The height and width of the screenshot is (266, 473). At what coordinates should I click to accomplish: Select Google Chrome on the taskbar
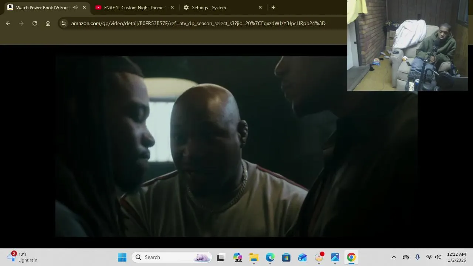(x=351, y=257)
